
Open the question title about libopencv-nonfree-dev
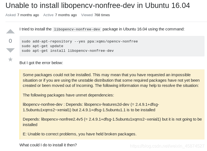pyautogui.click(x=98, y=5)
